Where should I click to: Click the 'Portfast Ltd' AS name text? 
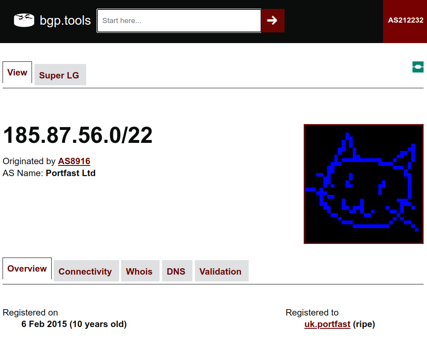70,173
